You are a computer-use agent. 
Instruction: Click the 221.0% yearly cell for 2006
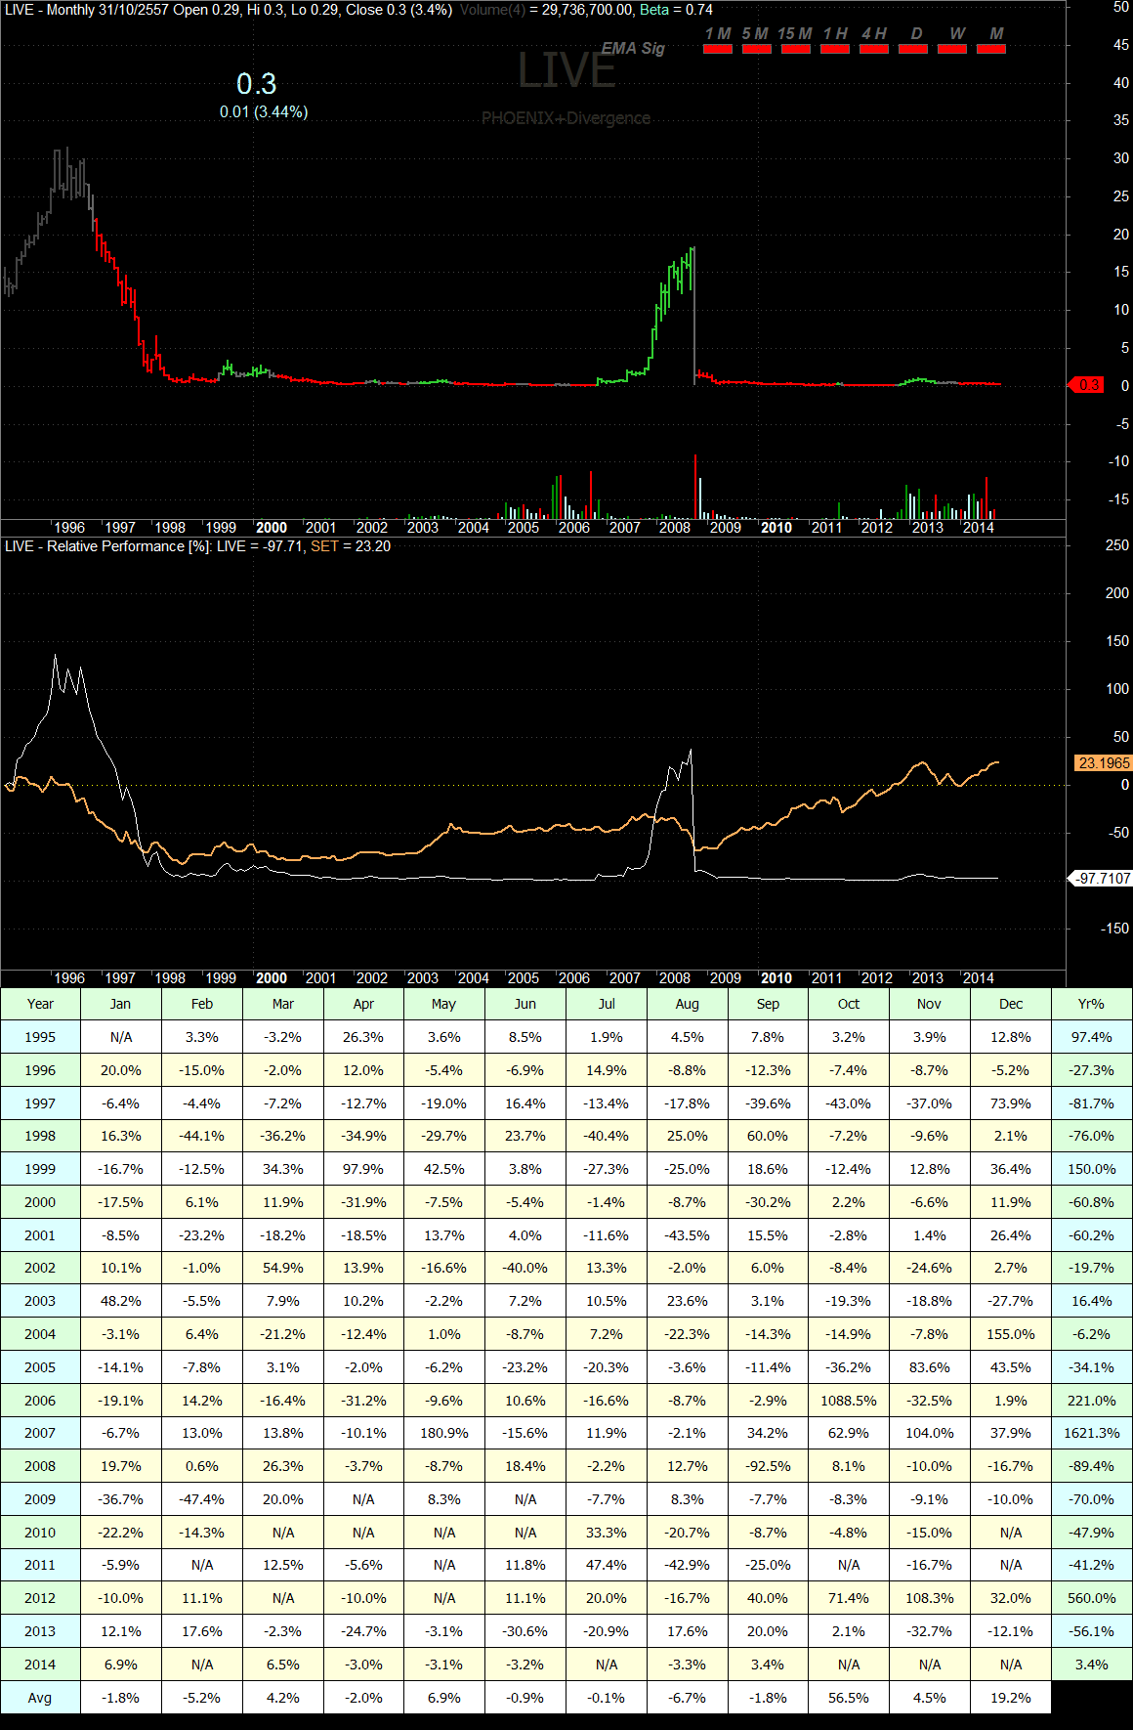coord(1091,1401)
